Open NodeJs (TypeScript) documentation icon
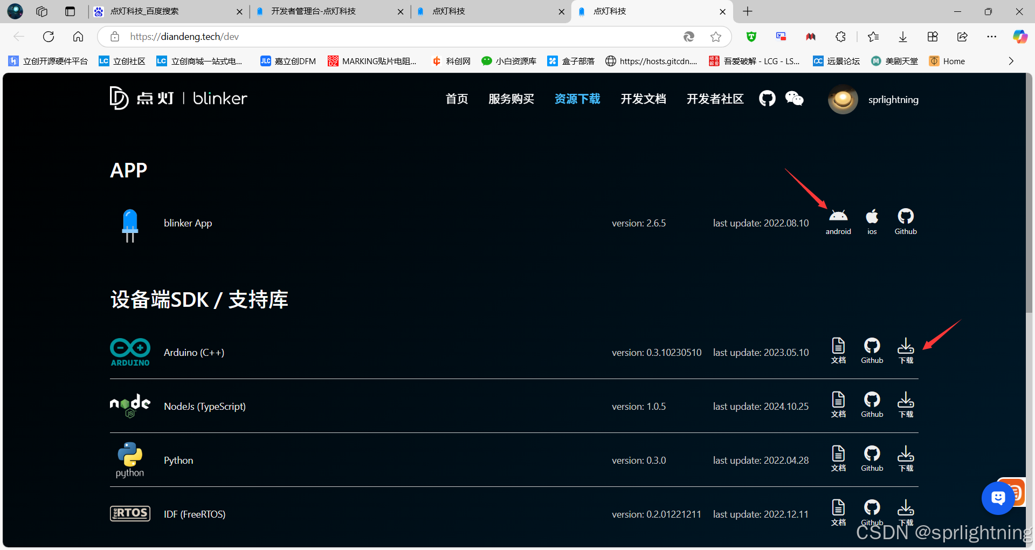The width and height of the screenshot is (1035, 550). point(838,404)
